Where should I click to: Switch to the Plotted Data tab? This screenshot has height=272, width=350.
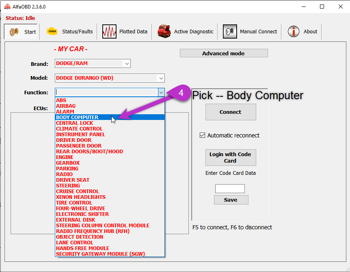click(125, 32)
